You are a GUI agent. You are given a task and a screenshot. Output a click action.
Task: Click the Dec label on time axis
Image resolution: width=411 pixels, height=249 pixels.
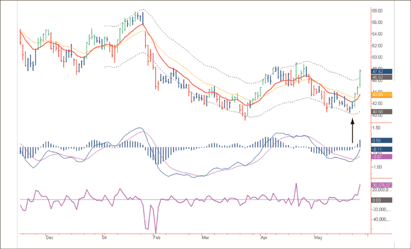[49, 238]
